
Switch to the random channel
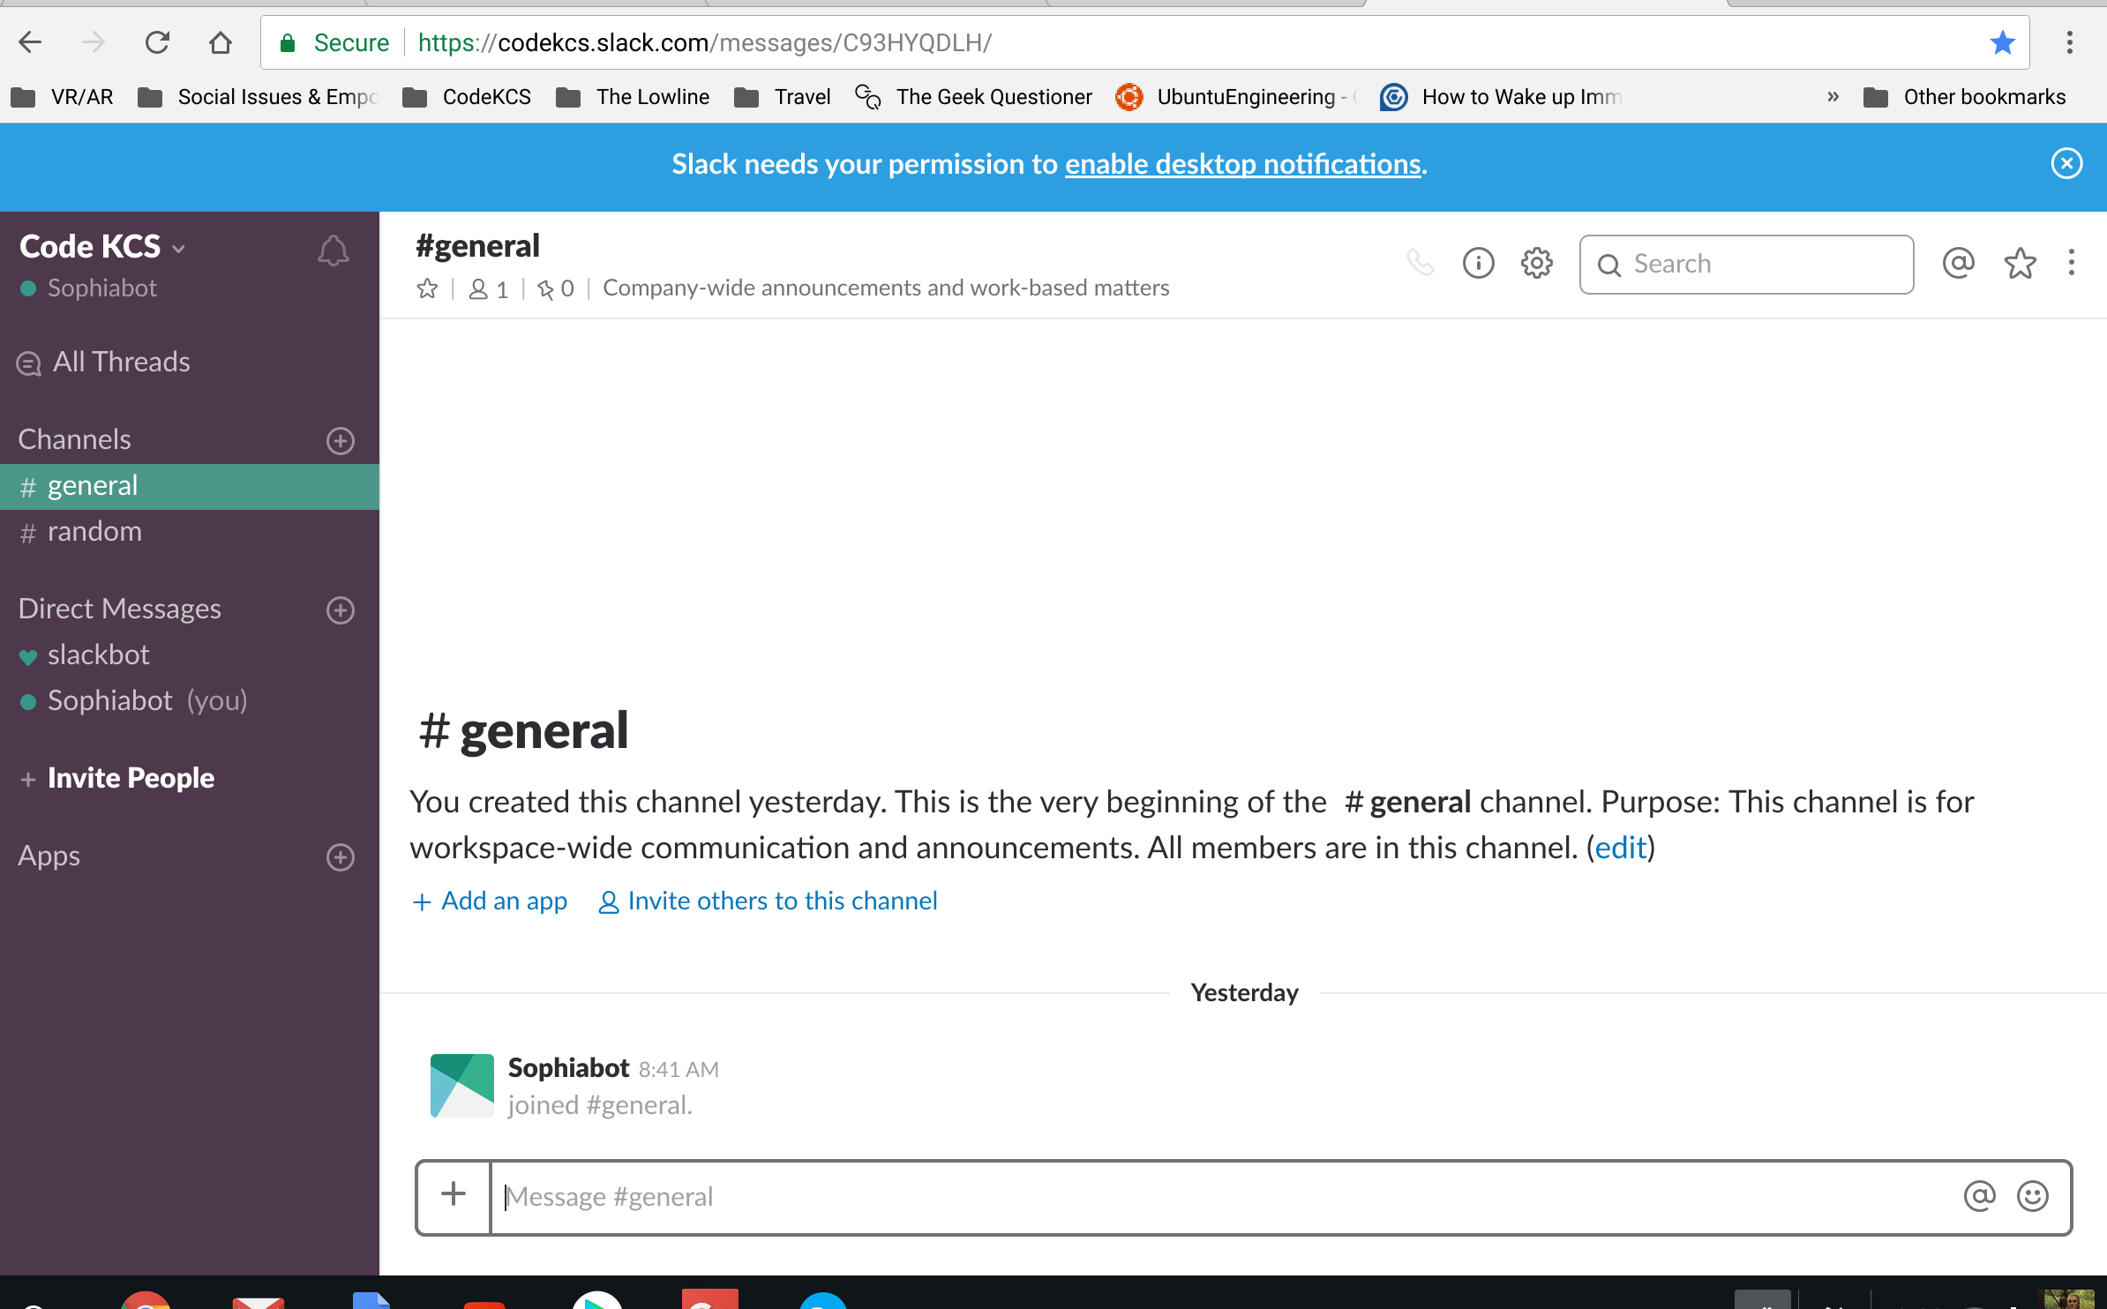coord(94,532)
